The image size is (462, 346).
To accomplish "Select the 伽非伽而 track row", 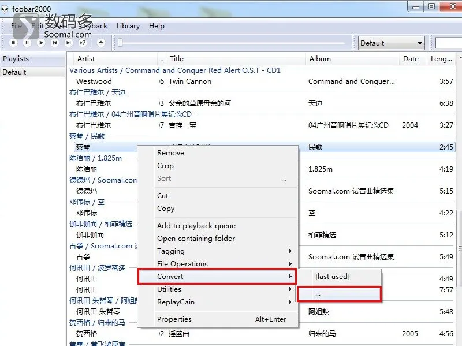I will pyautogui.click(x=90, y=235).
